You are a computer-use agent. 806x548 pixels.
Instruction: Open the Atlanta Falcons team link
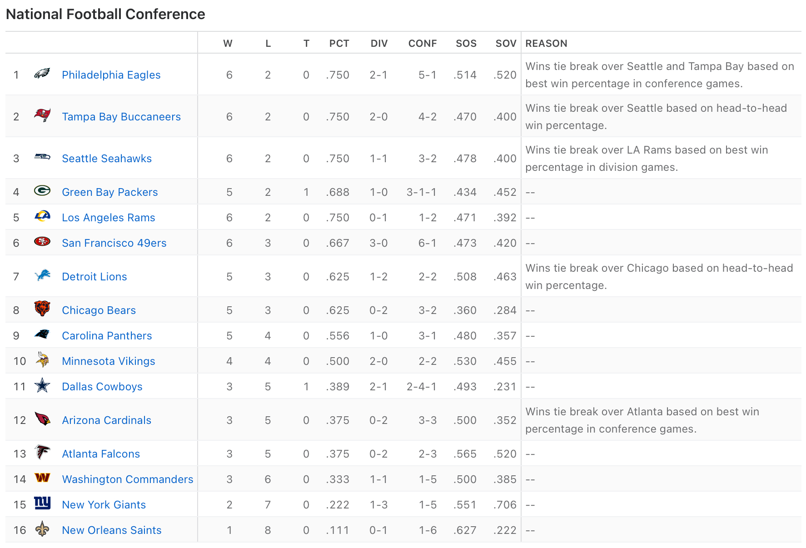pyautogui.click(x=100, y=454)
